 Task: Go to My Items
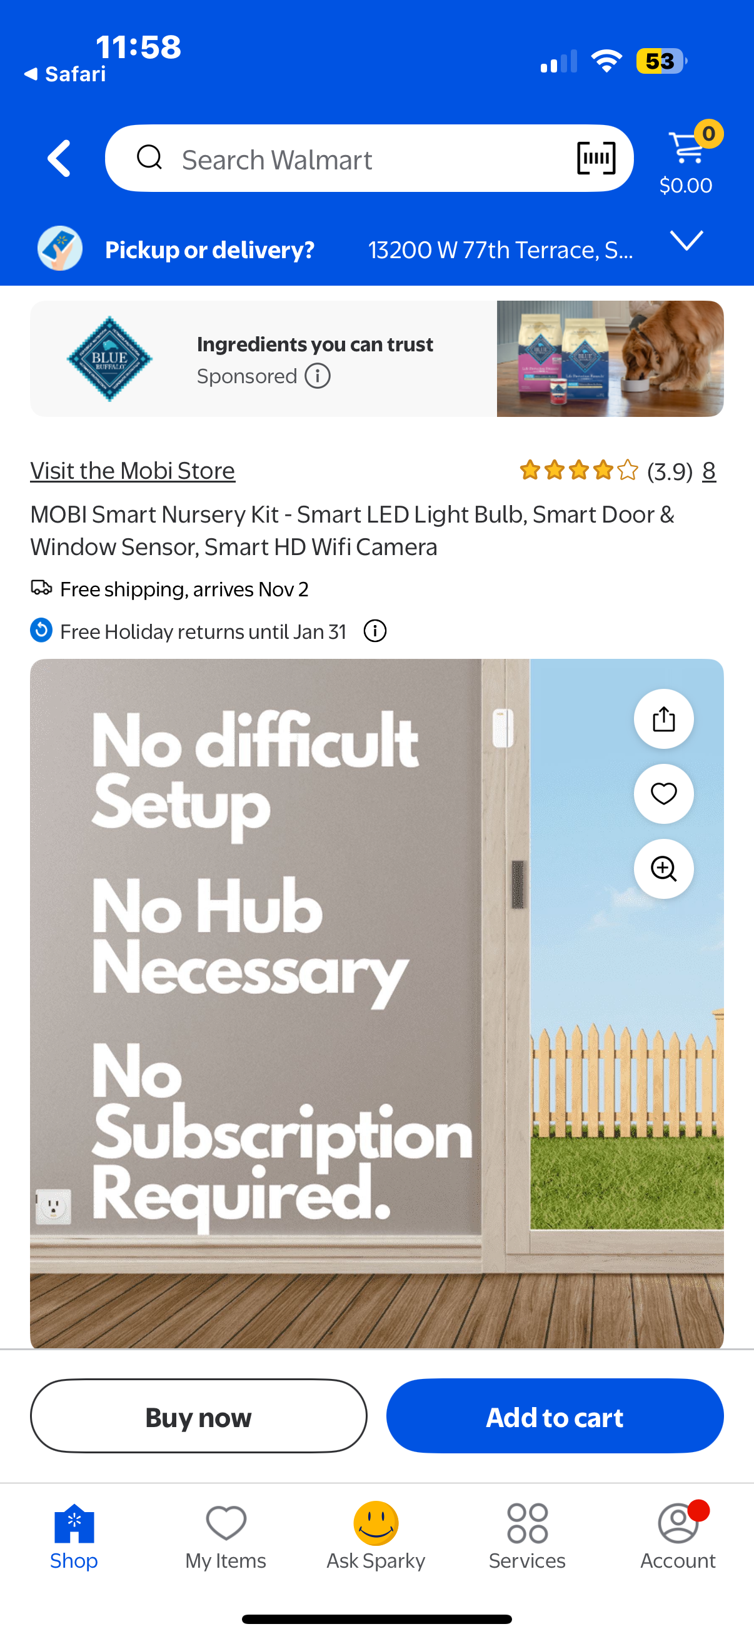pos(225,1540)
